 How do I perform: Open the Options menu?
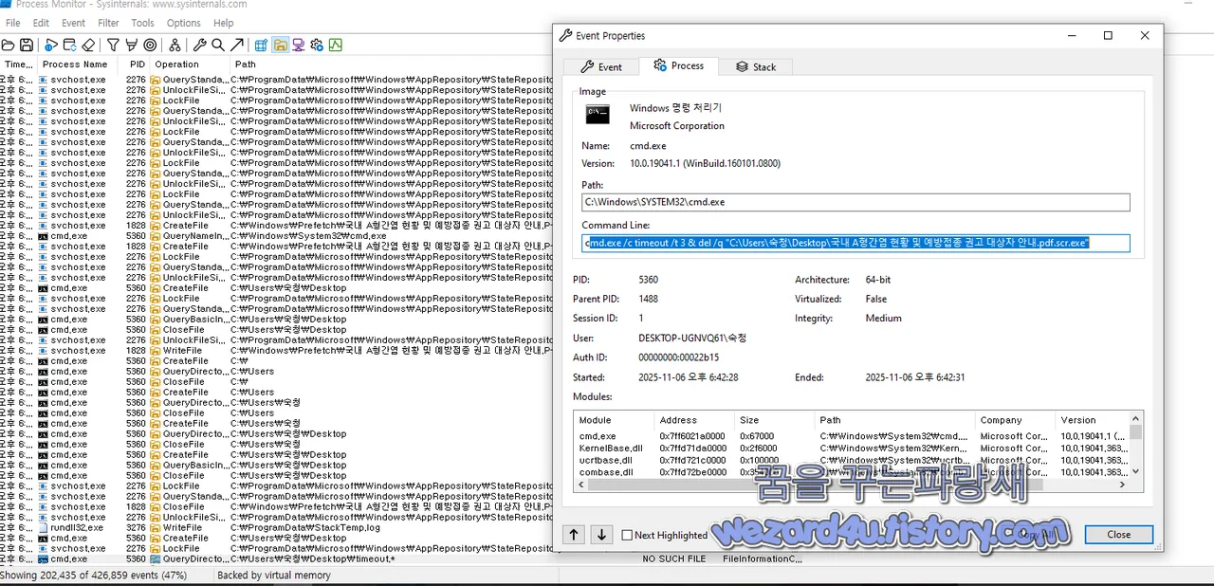(184, 23)
